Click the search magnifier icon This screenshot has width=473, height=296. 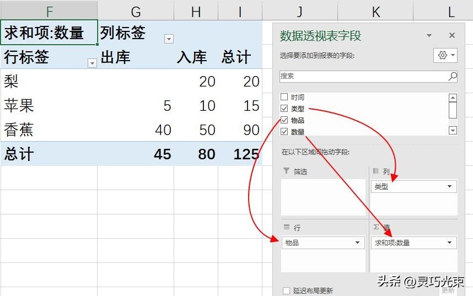pos(453,76)
